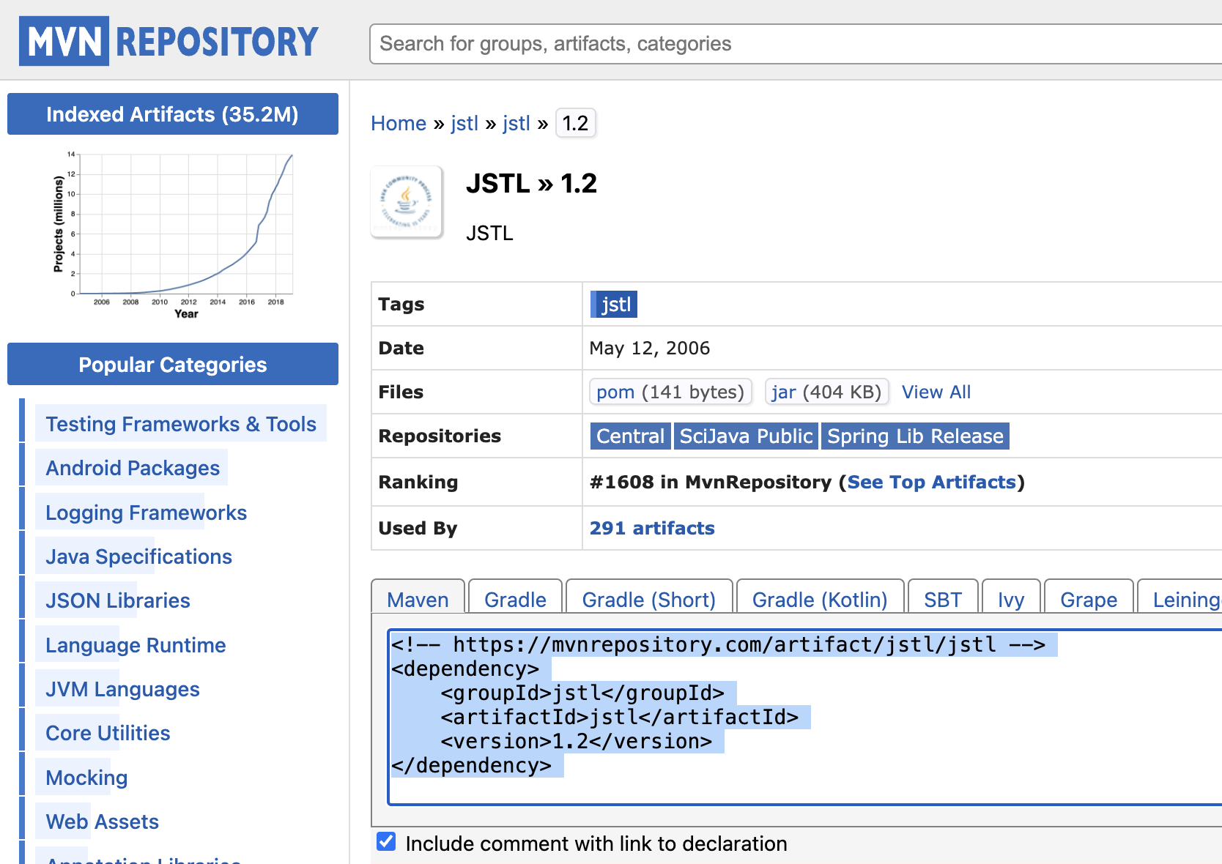The image size is (1222, 864).
Task: Open the Central repository link
Action: pyautogui.click(x=630, y=436)
